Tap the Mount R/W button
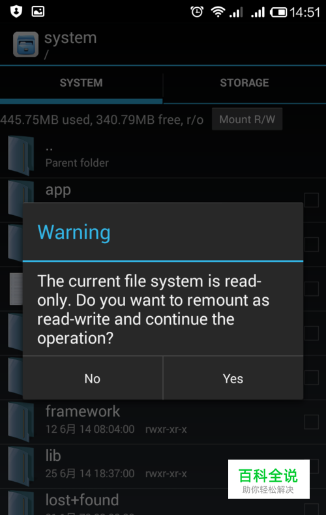Screen dimensions: 326x515 tap(247, 119)
